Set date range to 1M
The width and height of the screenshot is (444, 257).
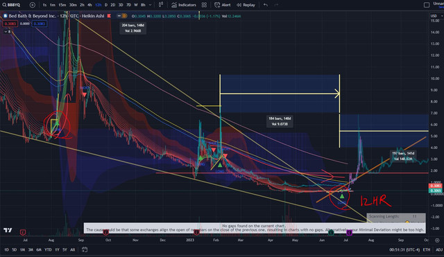(x=22, y=249)
